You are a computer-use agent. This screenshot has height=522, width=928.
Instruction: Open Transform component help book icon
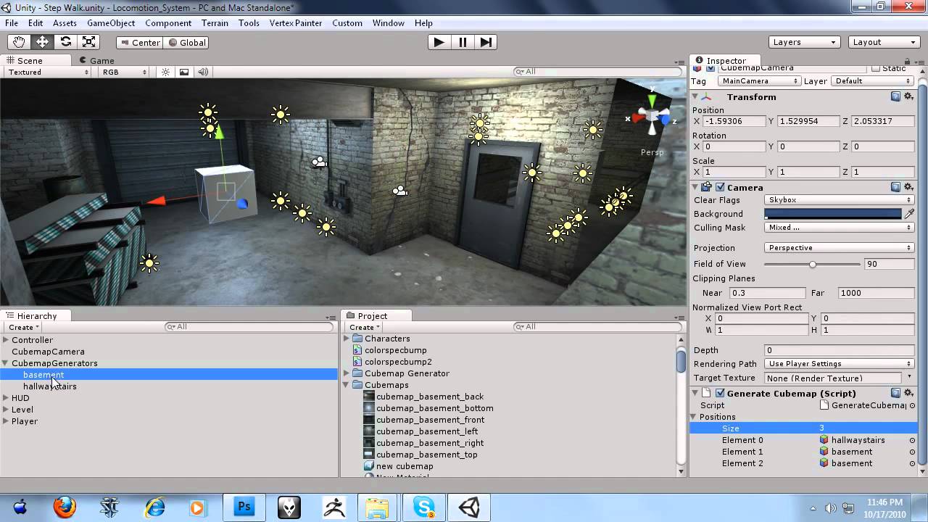pos(896,96)
